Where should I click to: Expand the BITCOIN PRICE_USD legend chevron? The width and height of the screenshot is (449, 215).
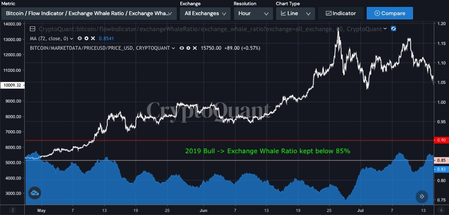173,48
